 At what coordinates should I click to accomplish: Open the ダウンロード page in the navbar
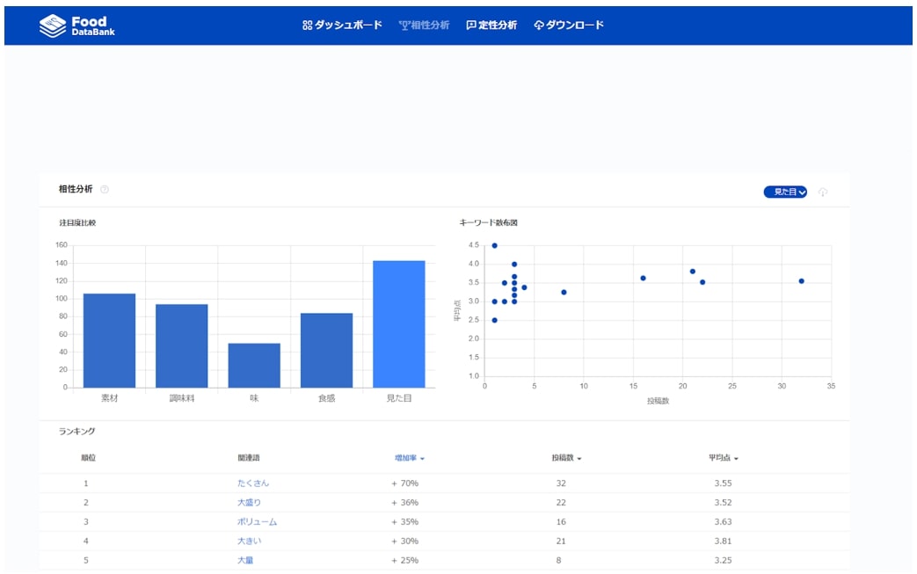569,25
